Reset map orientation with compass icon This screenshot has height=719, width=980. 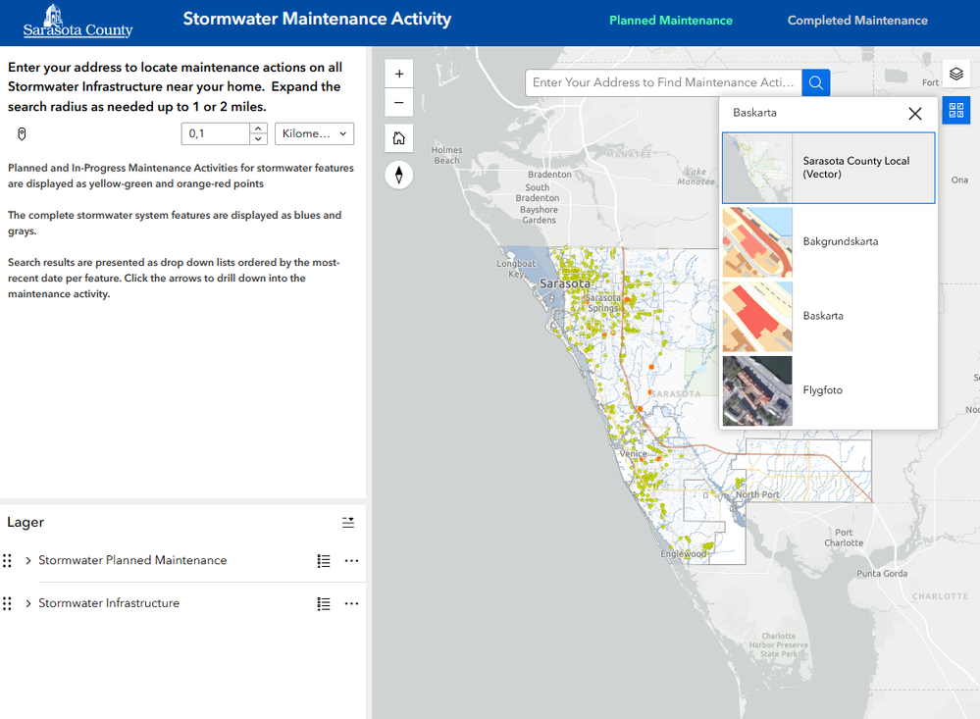click(399, 175)
